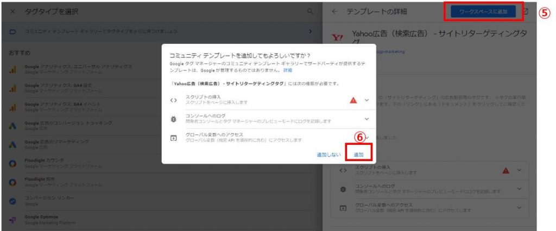Expand the community gallery banner chevron
Viewport: 556px width, 231px height.
tap(311, 31)
